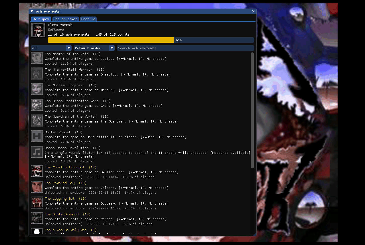Select 'The Brute Diamond (10)' title
The width and height of the screenshot is (365, 245).
click(68, 214)
